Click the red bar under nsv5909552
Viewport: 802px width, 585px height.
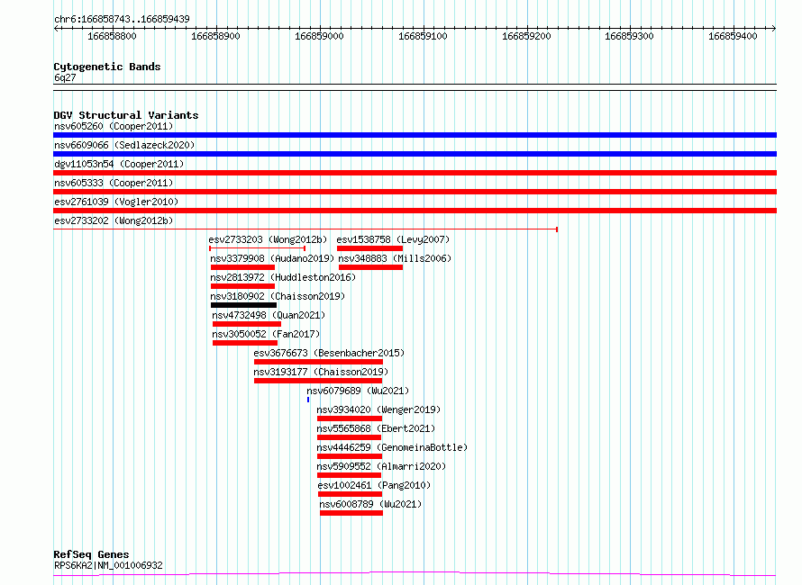pos(350,475)
